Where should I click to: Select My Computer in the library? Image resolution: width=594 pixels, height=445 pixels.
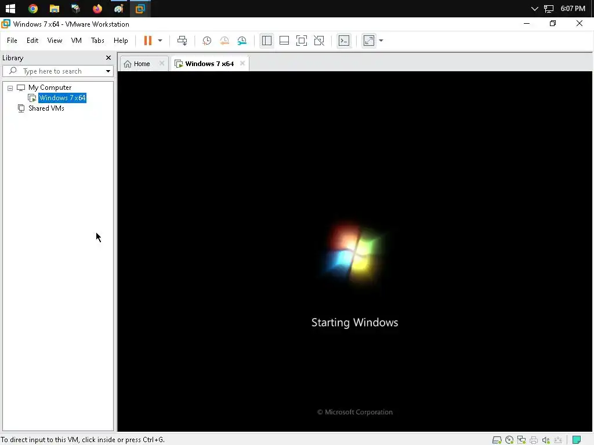point(50,87)
